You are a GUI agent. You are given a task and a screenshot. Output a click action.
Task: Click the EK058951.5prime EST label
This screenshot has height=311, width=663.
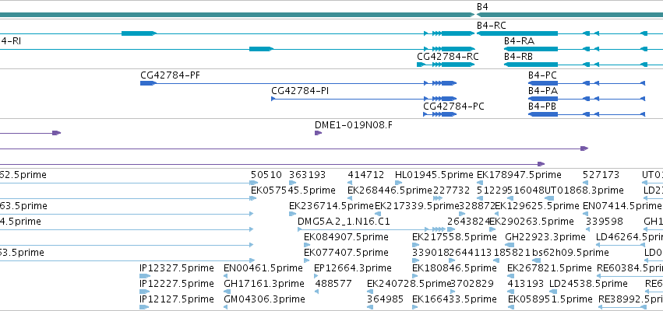[x=550, y=299]
